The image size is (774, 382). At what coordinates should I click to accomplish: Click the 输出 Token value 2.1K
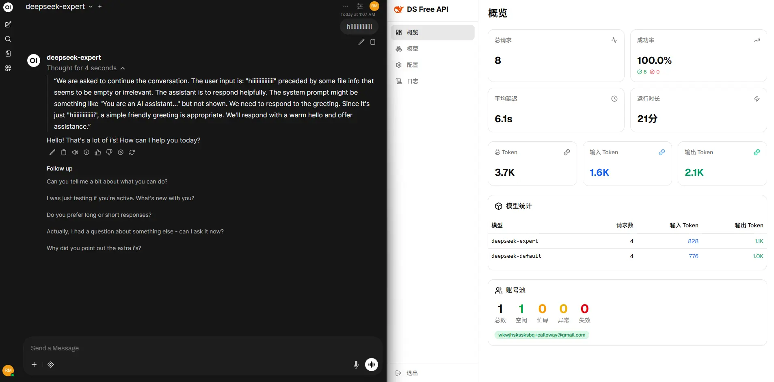pos(694,173)
